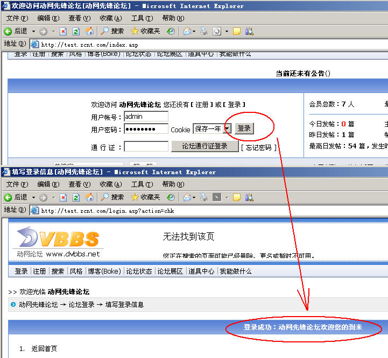Expand Forward history arrow in top IE window
This screenshot has width=388, height=358.
[x=53, y=32]
